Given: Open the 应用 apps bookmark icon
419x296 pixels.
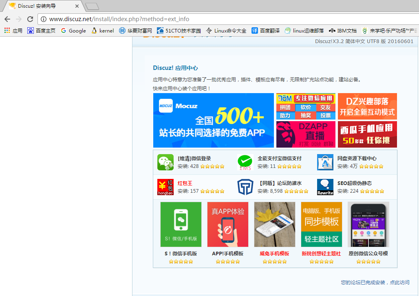Looking at the screenshot, I should [x=13, y=30].
